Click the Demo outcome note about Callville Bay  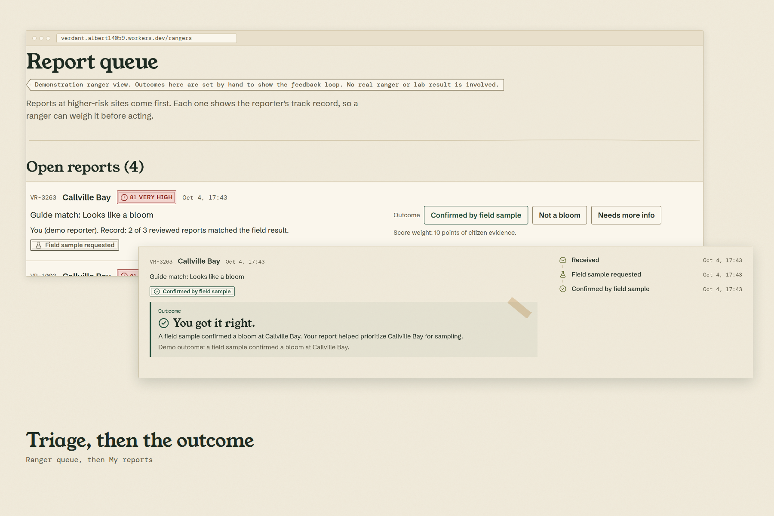tap(254, 347)
